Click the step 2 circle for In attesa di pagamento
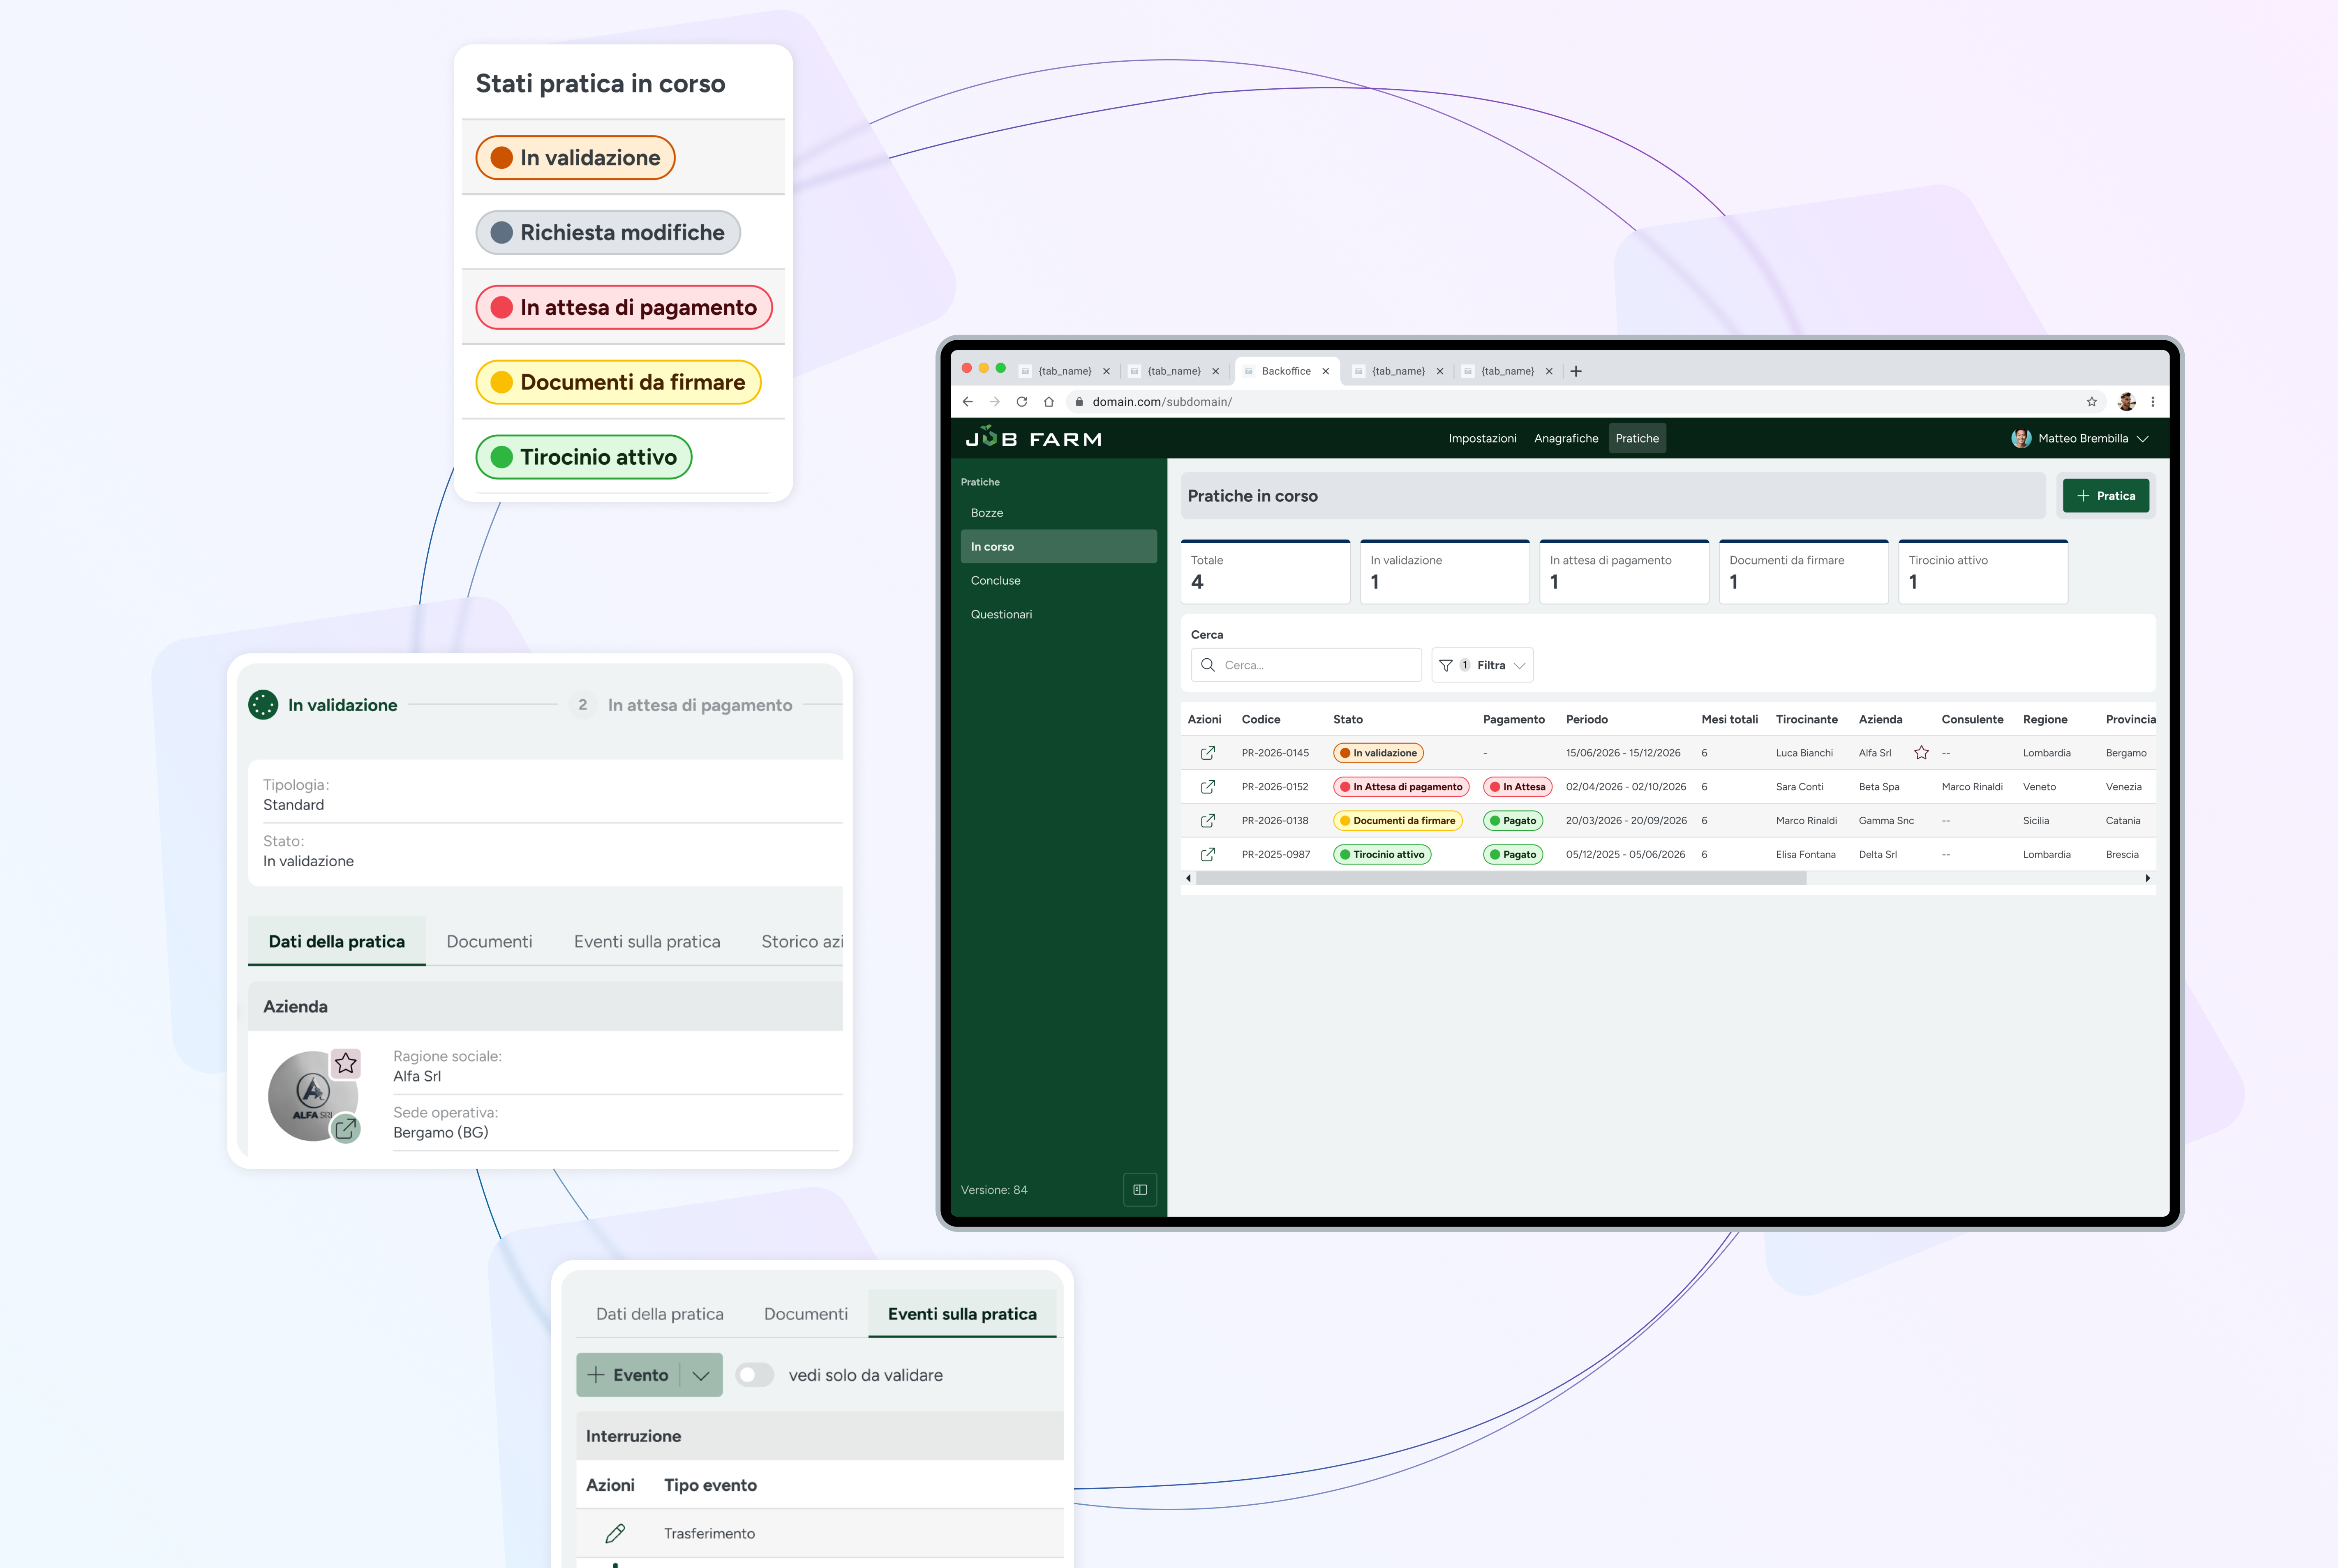 (x=582, y=705)
